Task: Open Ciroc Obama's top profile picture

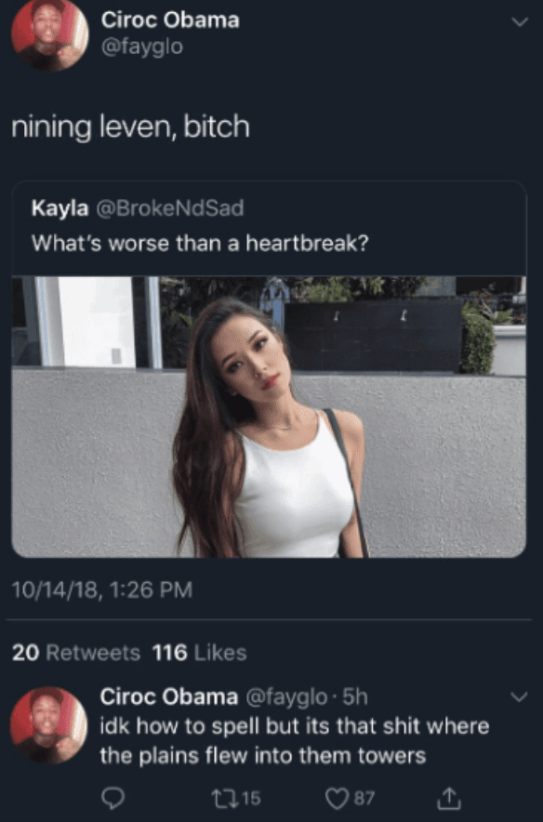Action: pyautogui.click(x=48, y=34)
